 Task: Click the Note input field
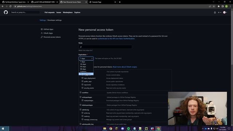point(105,47)
